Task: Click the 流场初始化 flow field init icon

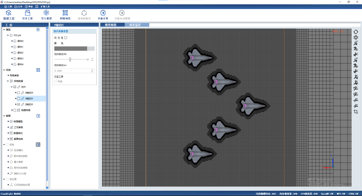Action: click(x=84, y=13)
